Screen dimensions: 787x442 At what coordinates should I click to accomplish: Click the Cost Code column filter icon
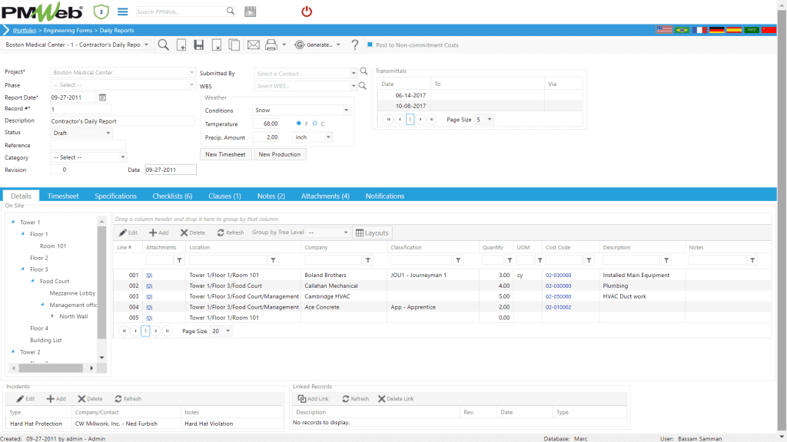tap(589, 260)
